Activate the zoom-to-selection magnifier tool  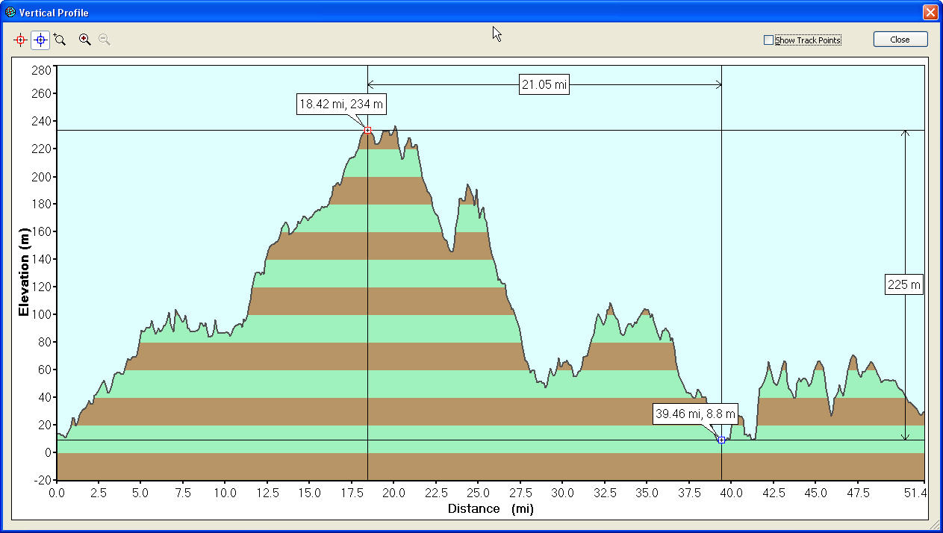[60, 40]
